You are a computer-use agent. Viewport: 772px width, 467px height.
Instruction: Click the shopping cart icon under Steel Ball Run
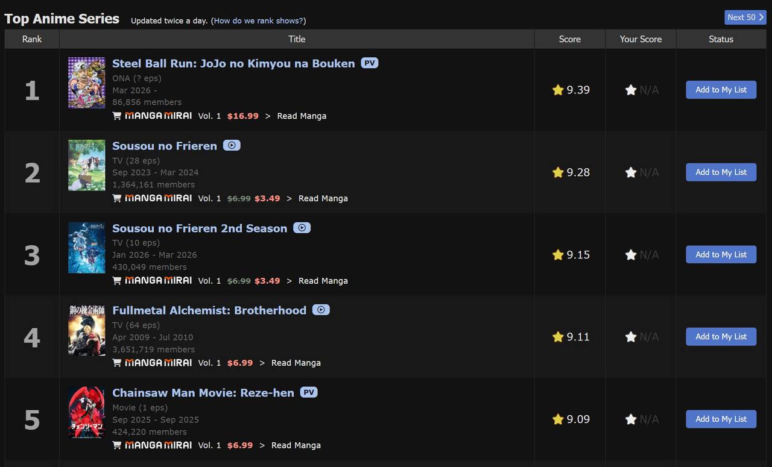tap(117, 116)
